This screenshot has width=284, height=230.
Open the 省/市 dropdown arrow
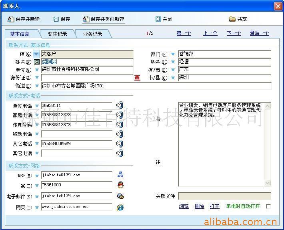(173, 70)
